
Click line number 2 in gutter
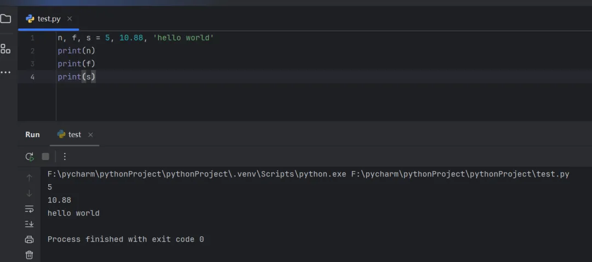point(32,51)
